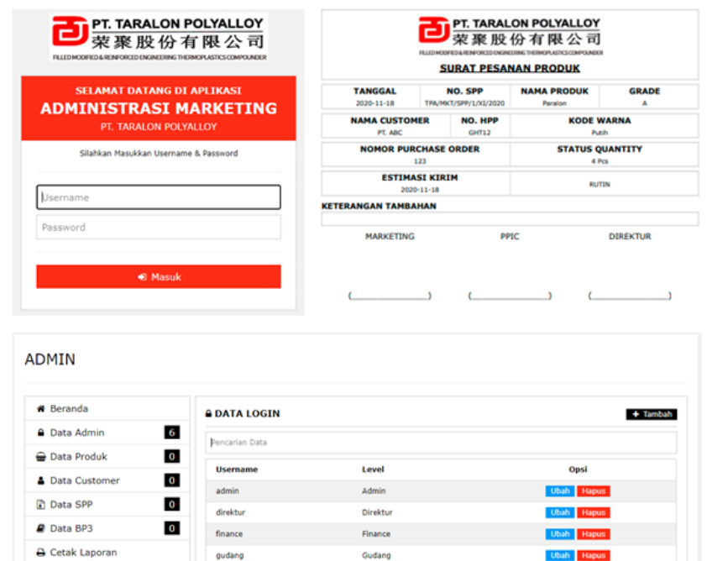Click the DATA LOGIN panel heading
Viewport: 707px width, 561px height.
coord(247,413)
